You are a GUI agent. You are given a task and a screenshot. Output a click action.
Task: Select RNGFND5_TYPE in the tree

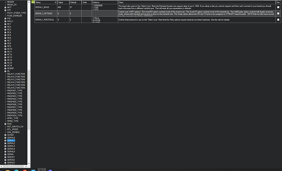[15, 102]
